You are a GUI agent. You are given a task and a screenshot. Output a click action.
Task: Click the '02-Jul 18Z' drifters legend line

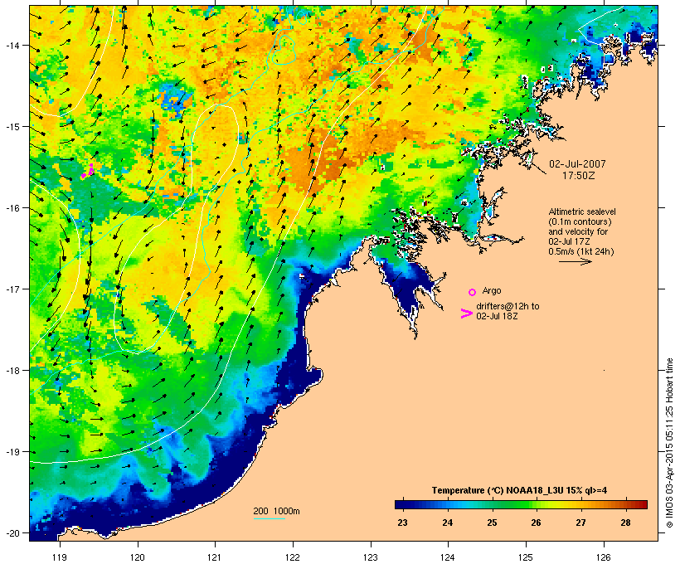(497, 316)
